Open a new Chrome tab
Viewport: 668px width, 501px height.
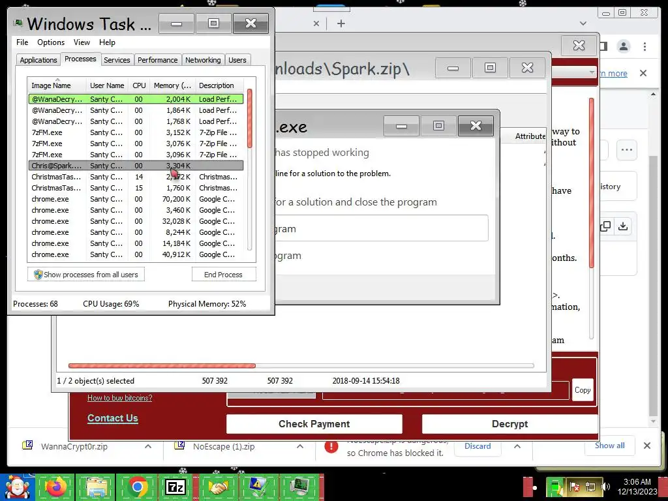(341, 23)
